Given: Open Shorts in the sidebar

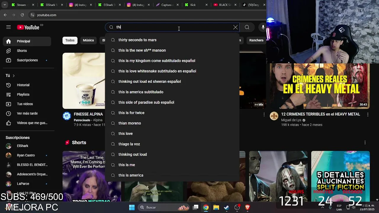Looking at the screenshot, I should [27, 51].
